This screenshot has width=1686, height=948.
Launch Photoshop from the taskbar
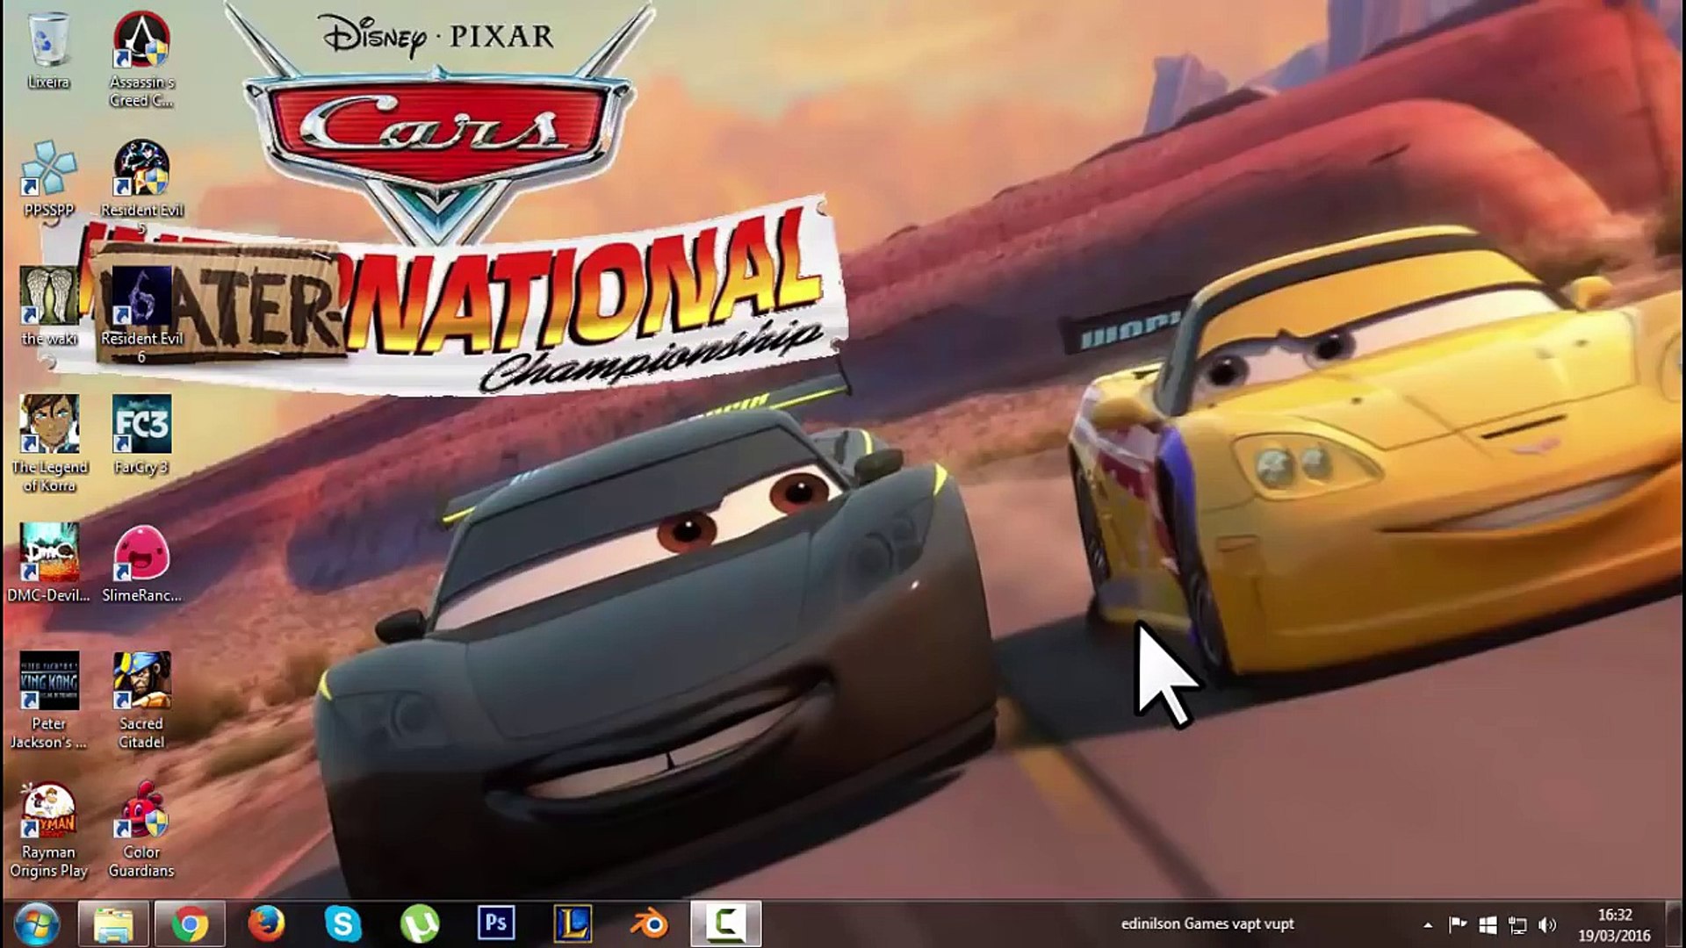pos(496,924)
